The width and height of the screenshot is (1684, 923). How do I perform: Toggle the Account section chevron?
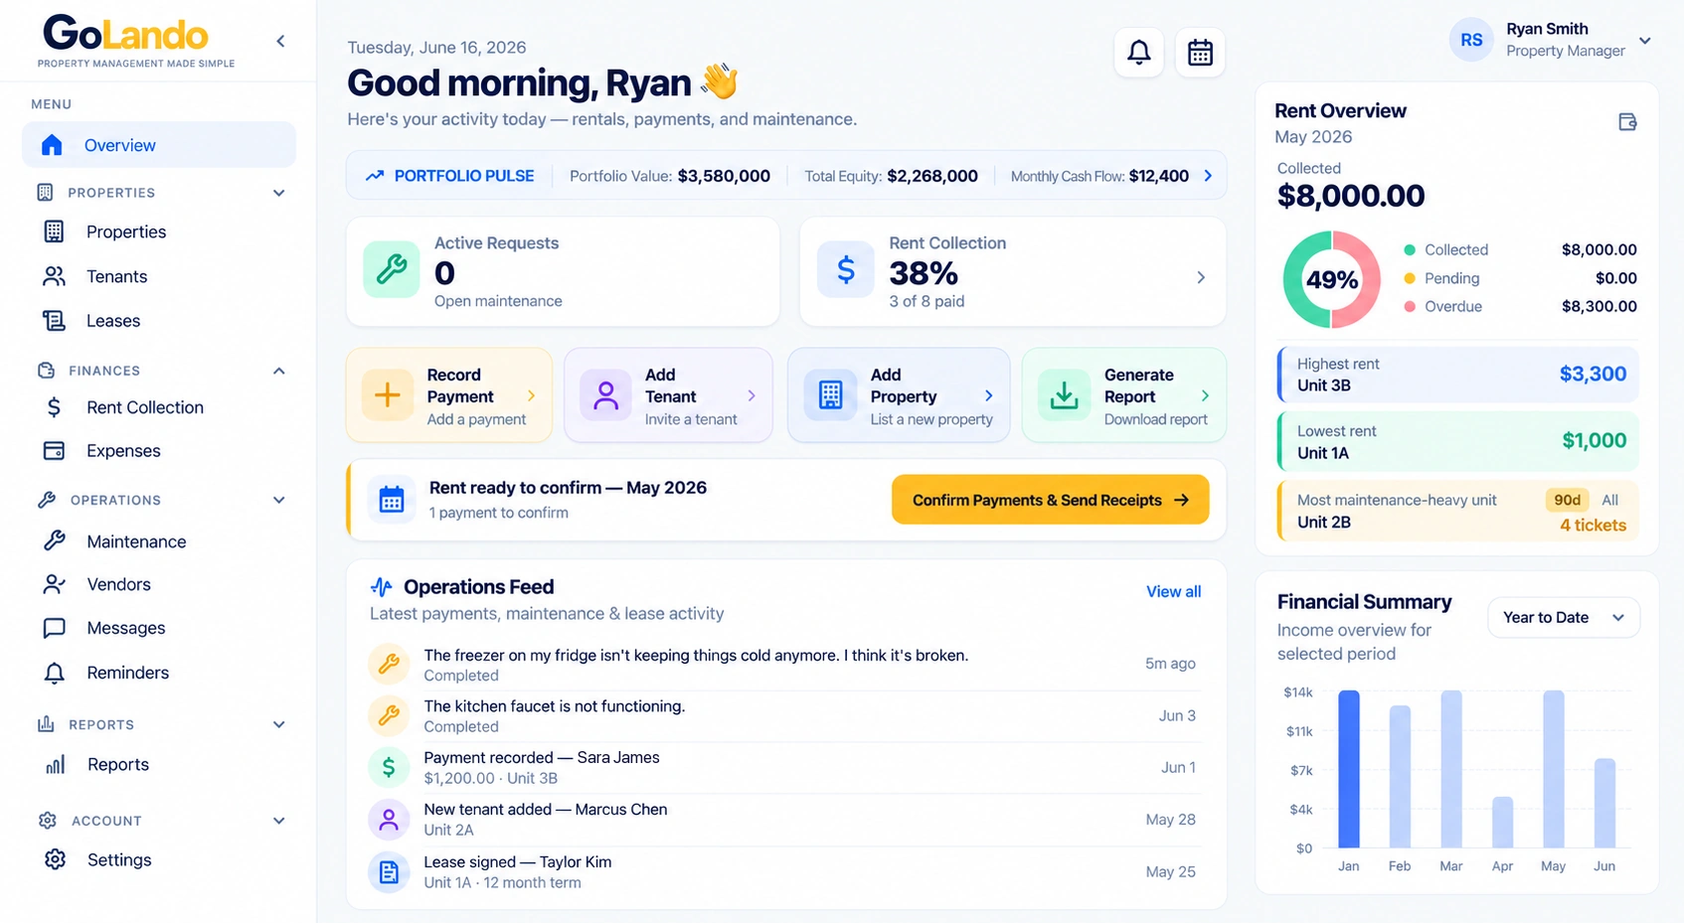click(279, 821)
